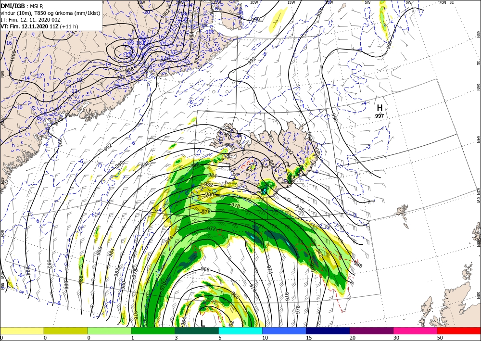Click the legend value 10
The width and height of the screenshot is (481, 341).
[265, 338]
